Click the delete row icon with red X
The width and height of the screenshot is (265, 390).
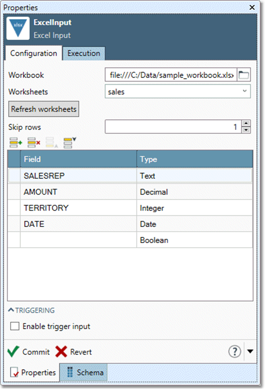click(x=34, y=143)
